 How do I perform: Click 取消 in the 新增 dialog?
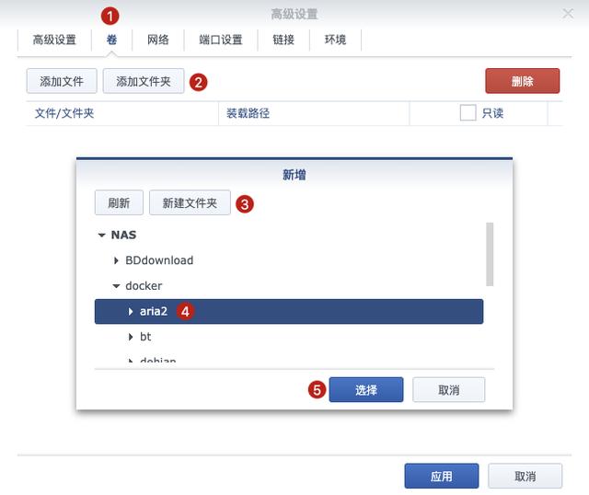(x=448, y=390)
